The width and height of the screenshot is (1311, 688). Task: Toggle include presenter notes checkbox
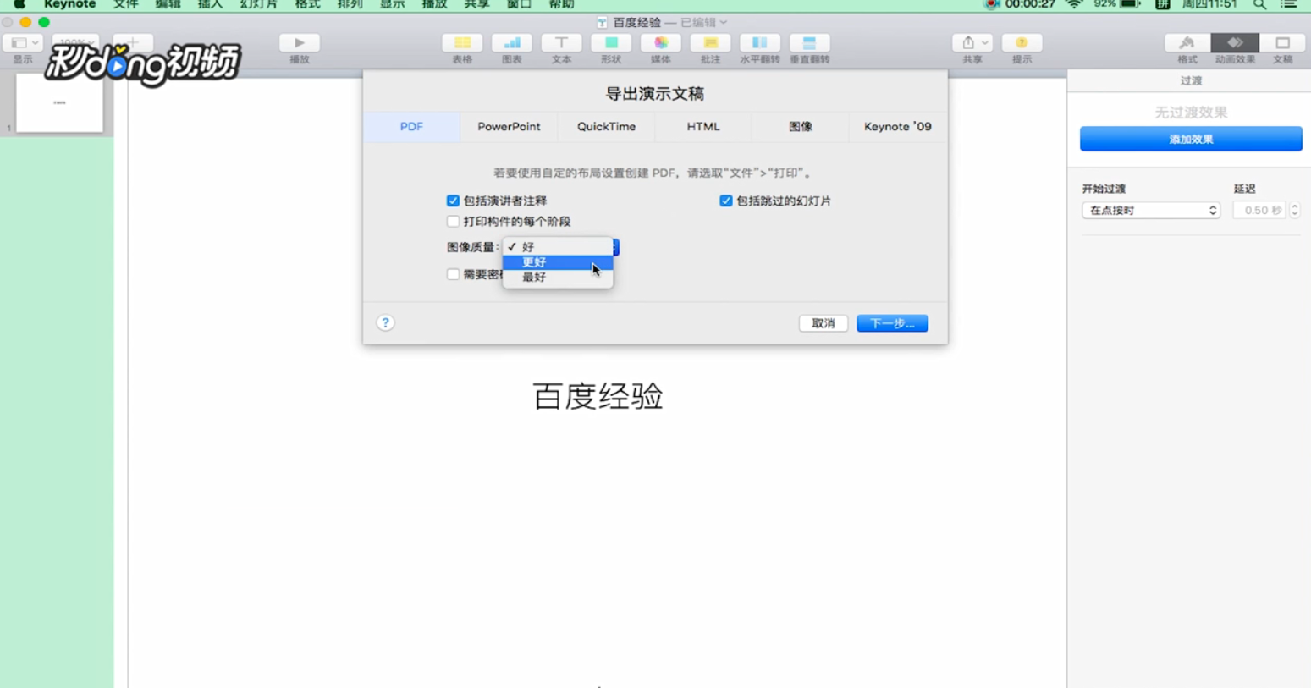453,201
